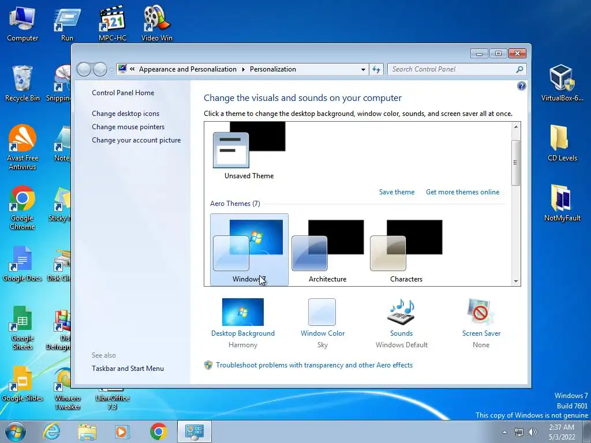591x443 pixels.
Task: Open Change mouse pointers link
Action: click(128, 126)
